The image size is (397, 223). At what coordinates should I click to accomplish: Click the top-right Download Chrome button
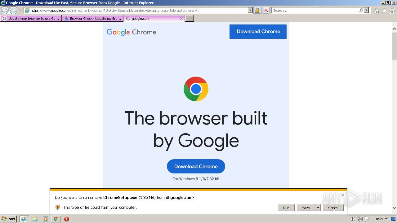click(258, 32)
